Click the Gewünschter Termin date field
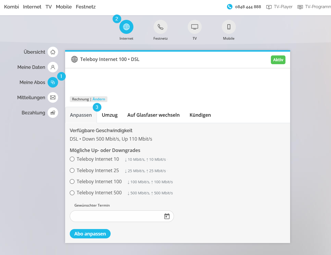Image resolution: width=331 pixels, height=255 pixels. [x=122, y=216]
